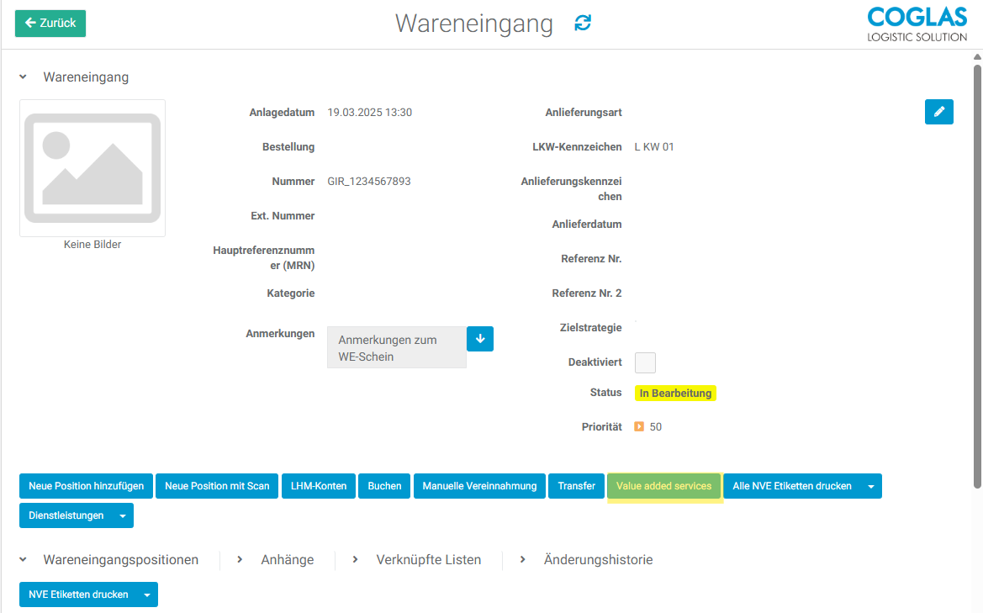Image resolution: width=983 pixels, height=613 pixels.
Task: Open the edit pencil icon
Action: (x=939, y=111)
